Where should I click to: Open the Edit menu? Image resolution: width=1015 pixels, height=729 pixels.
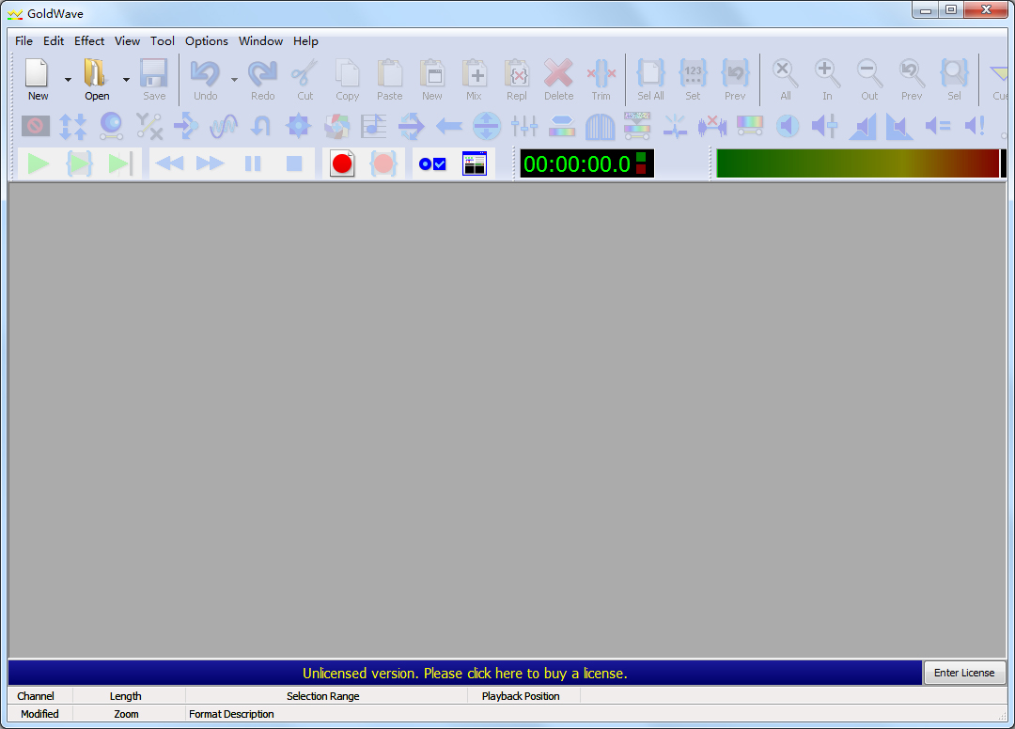click(x=53, y=40)
